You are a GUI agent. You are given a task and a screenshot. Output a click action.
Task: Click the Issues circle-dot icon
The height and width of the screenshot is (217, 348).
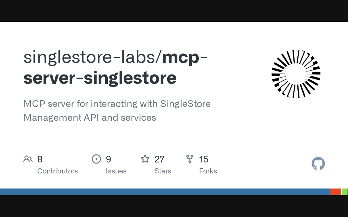coord(97,159)
